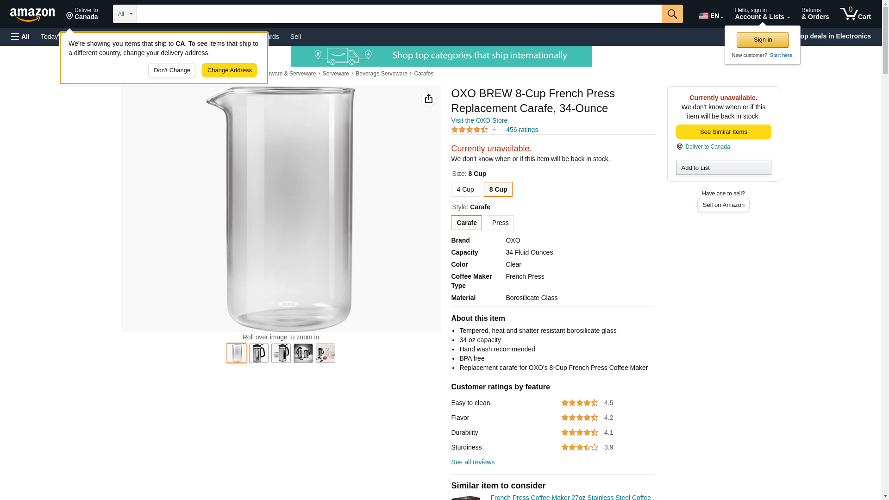This screenshot has width=889, height=500.
Task: Click into the Amazon search field
Action: [x=399, y=14]
